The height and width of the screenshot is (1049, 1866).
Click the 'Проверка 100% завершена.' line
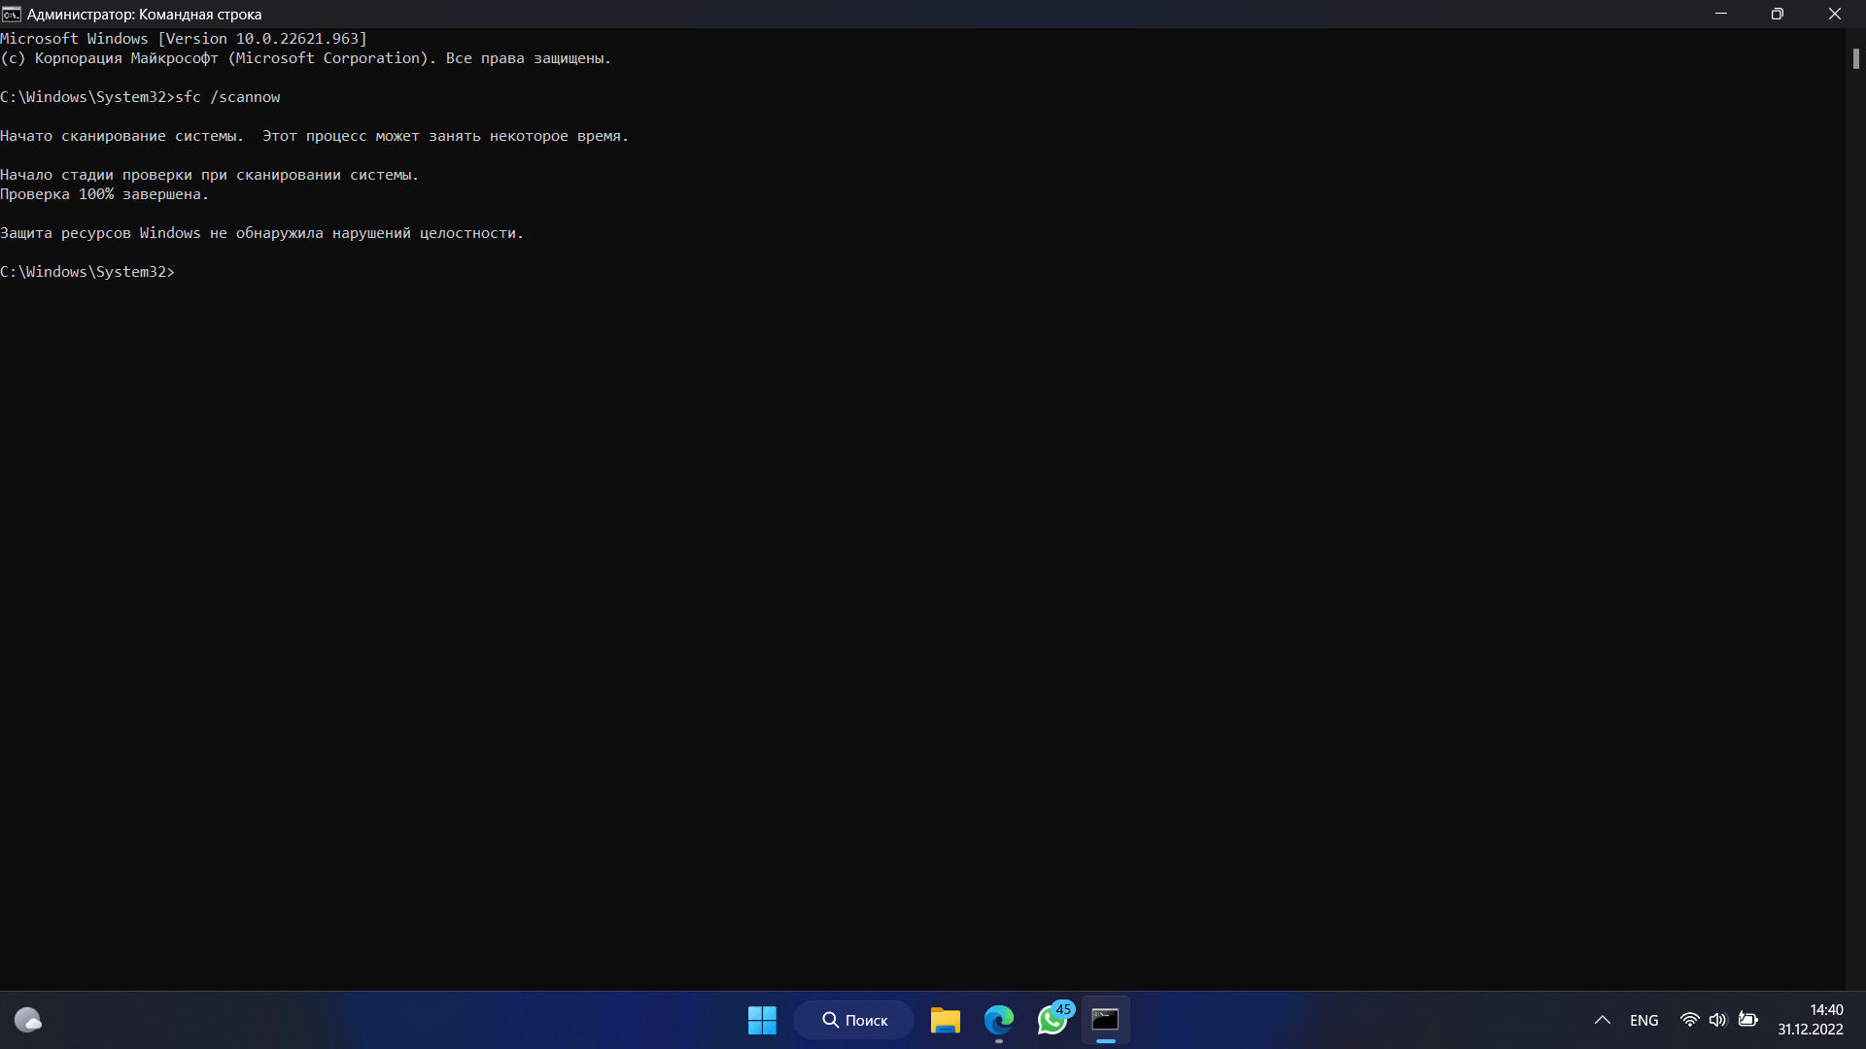(104, 194)
